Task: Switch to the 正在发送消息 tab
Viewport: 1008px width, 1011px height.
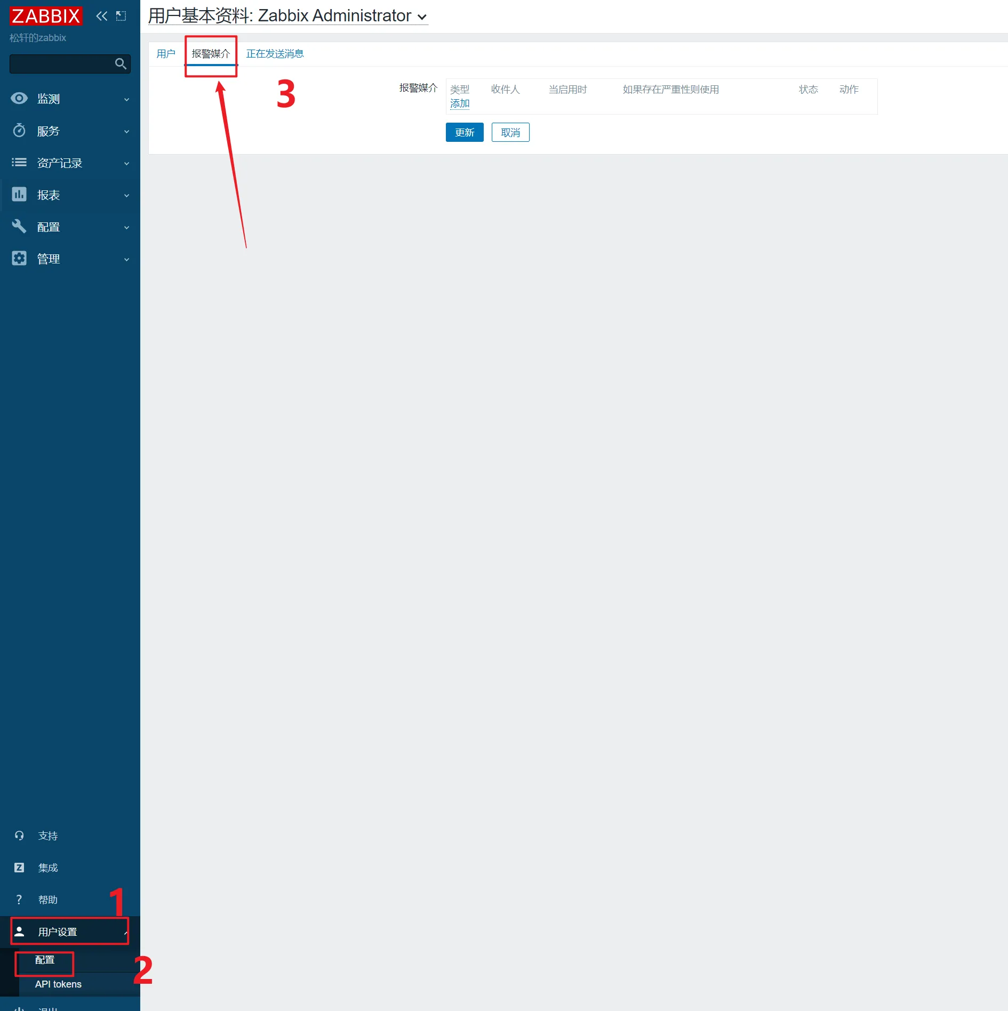Action: click(x=275, y=54)
